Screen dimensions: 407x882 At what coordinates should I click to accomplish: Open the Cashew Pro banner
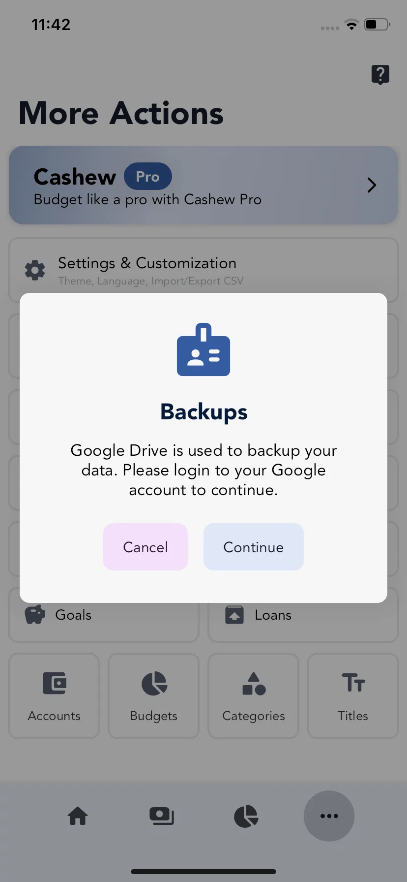click(203, 185)
